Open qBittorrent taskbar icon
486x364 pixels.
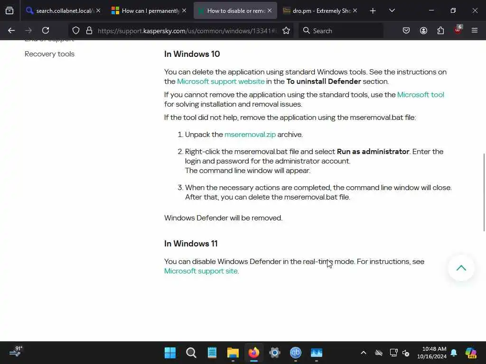pos(296,353)
